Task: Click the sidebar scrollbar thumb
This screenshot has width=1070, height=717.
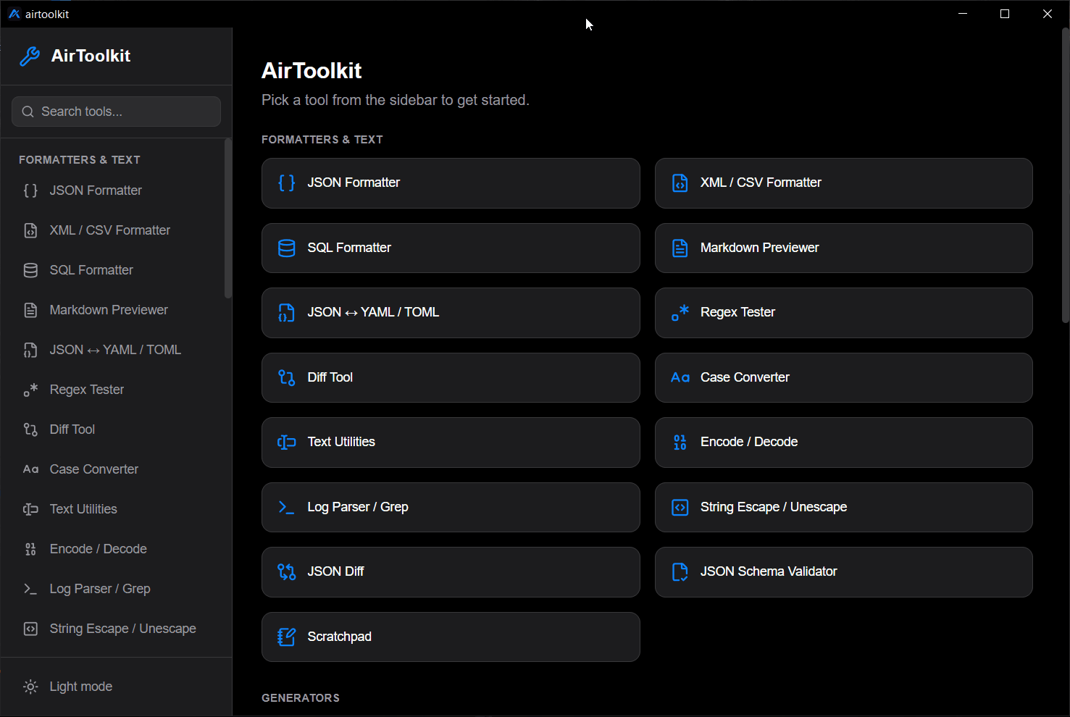Action: (228, 219)
